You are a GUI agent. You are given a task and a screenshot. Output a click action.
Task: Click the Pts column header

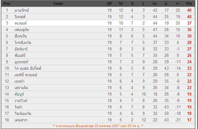189,4
